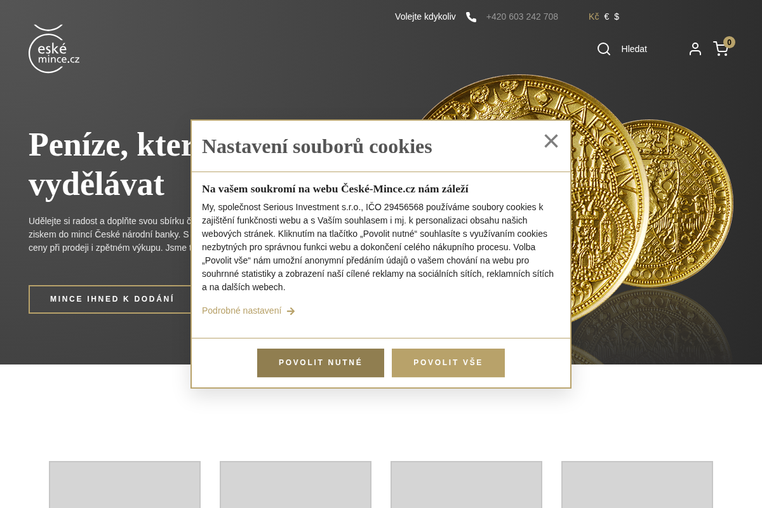This screenshot has width=762, height=508.
Task: Open the second gray product thumbnail
Action: coord(295,485)
